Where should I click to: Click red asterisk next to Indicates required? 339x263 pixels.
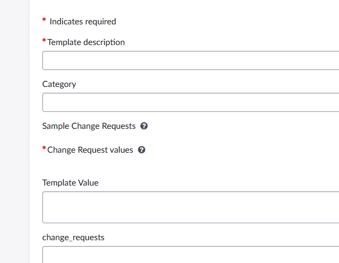tap(44, 20)
